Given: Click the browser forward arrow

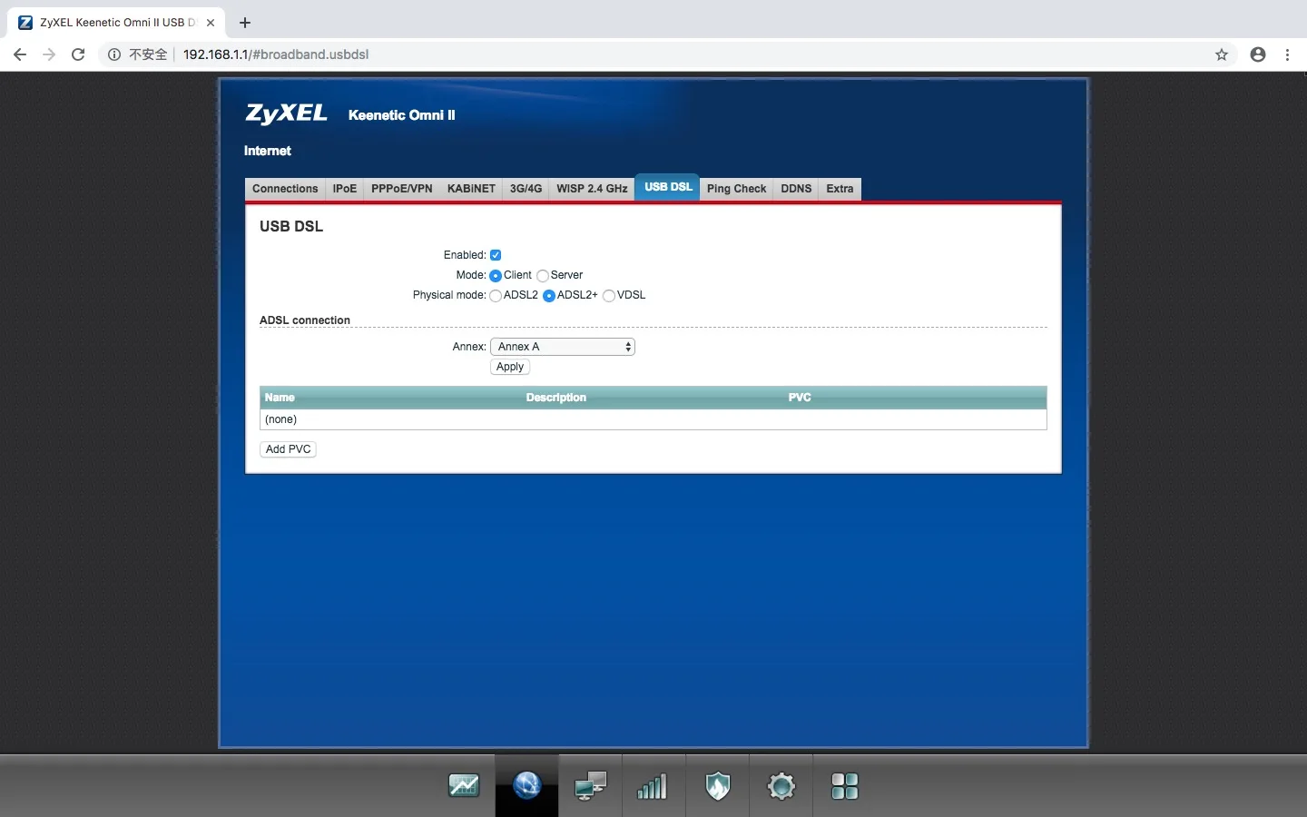Looking at the screenshot, I should click(x=49, y=54).
